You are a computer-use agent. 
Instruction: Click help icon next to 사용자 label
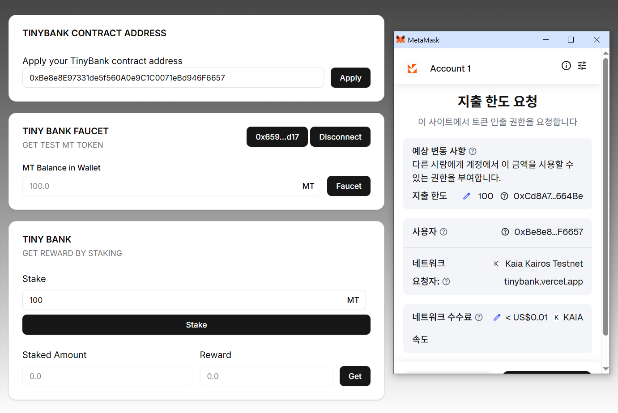(x=443, y=232)
